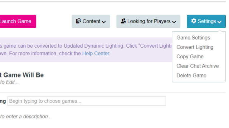
Task: Click the gear icon on Settings
Action: coord(194,21)
